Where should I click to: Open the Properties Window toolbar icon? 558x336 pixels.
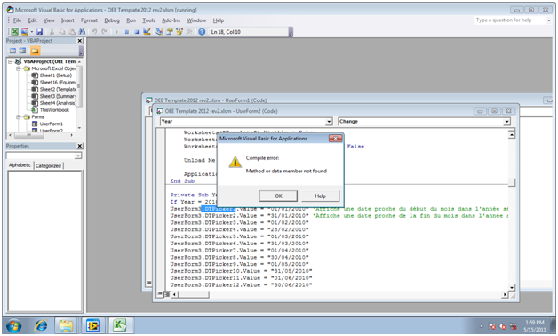click(169, 32)
